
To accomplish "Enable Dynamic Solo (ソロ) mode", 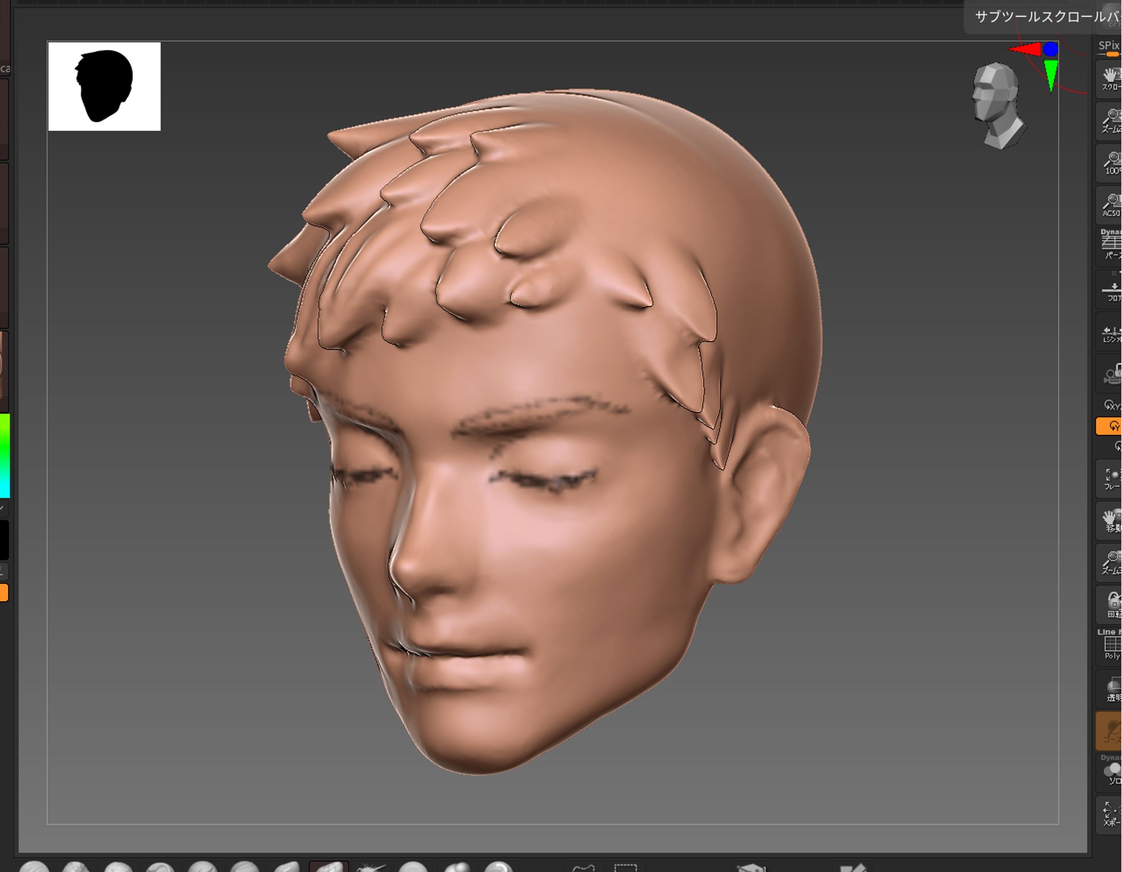I will [1111, 772].
